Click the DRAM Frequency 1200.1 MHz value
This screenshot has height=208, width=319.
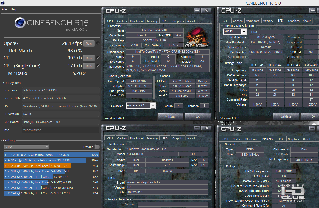click(x=284, y=171)
